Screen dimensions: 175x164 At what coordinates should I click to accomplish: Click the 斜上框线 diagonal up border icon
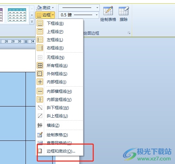40,116
